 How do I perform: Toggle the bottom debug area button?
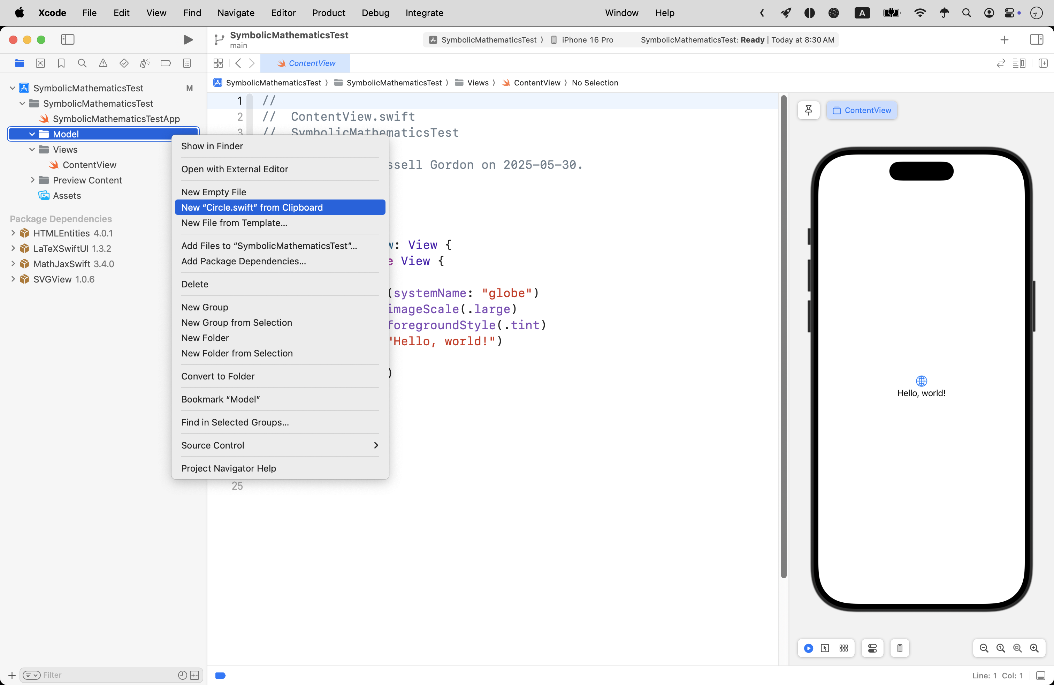tap(1041, 675)
